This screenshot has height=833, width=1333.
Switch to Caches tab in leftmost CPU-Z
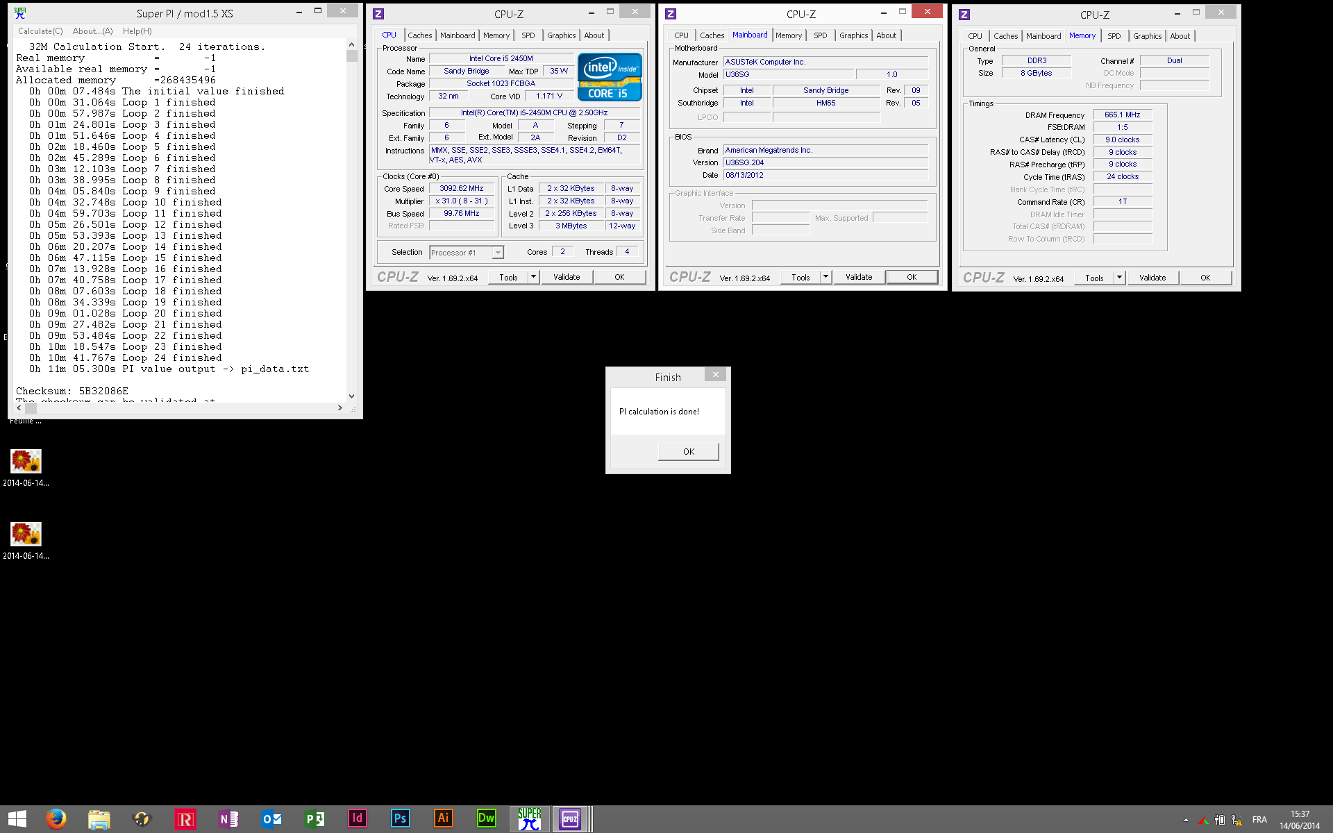[419, 35]
